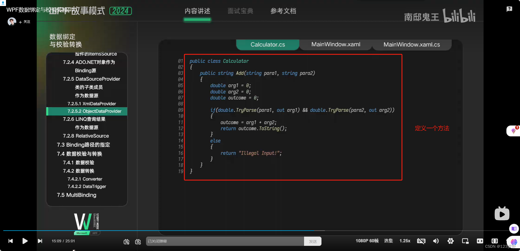Click the 发送 send button
The image size is (520, 251).
[x=313, y=241]
